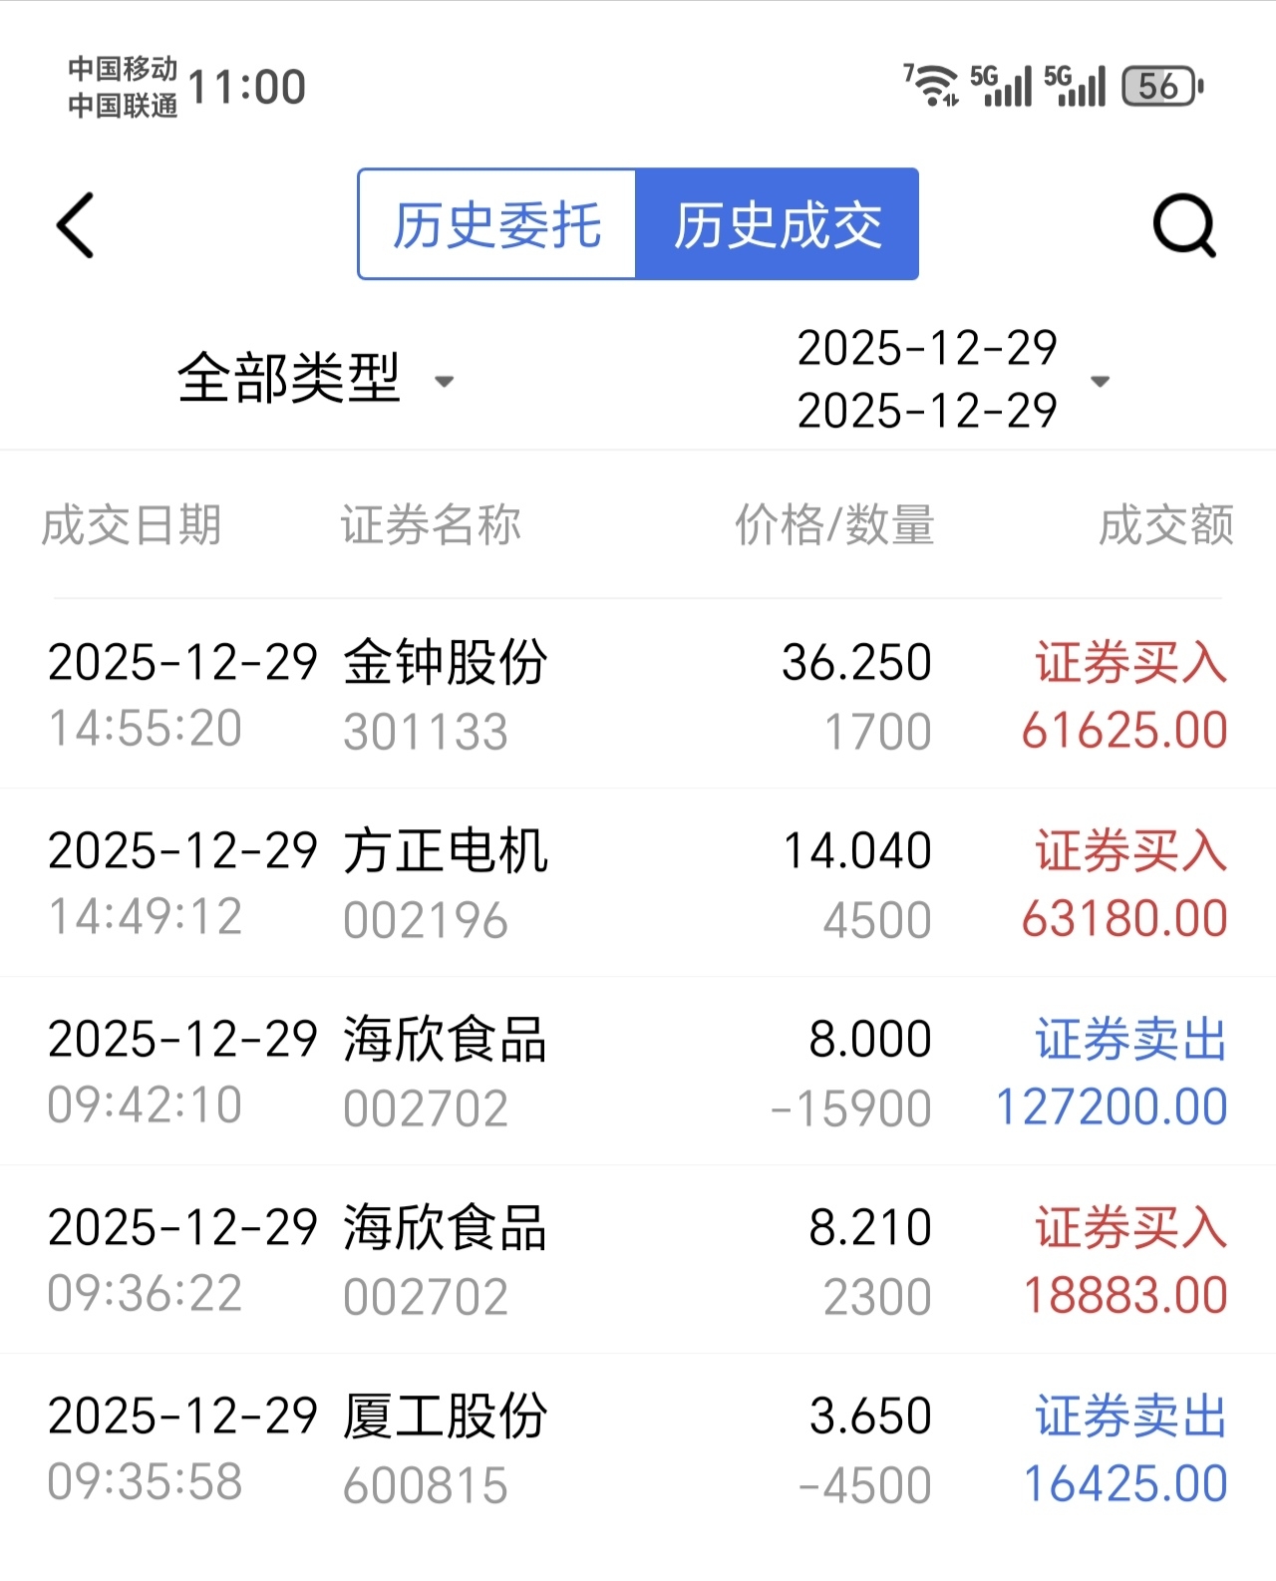Viewport: 1276px width, 1581px height.
Task: Tap the 成交日期 column header
Action: (x=131, y=525)
